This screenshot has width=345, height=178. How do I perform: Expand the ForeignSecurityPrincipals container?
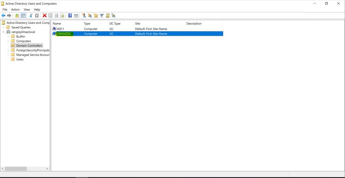[8, 50]
